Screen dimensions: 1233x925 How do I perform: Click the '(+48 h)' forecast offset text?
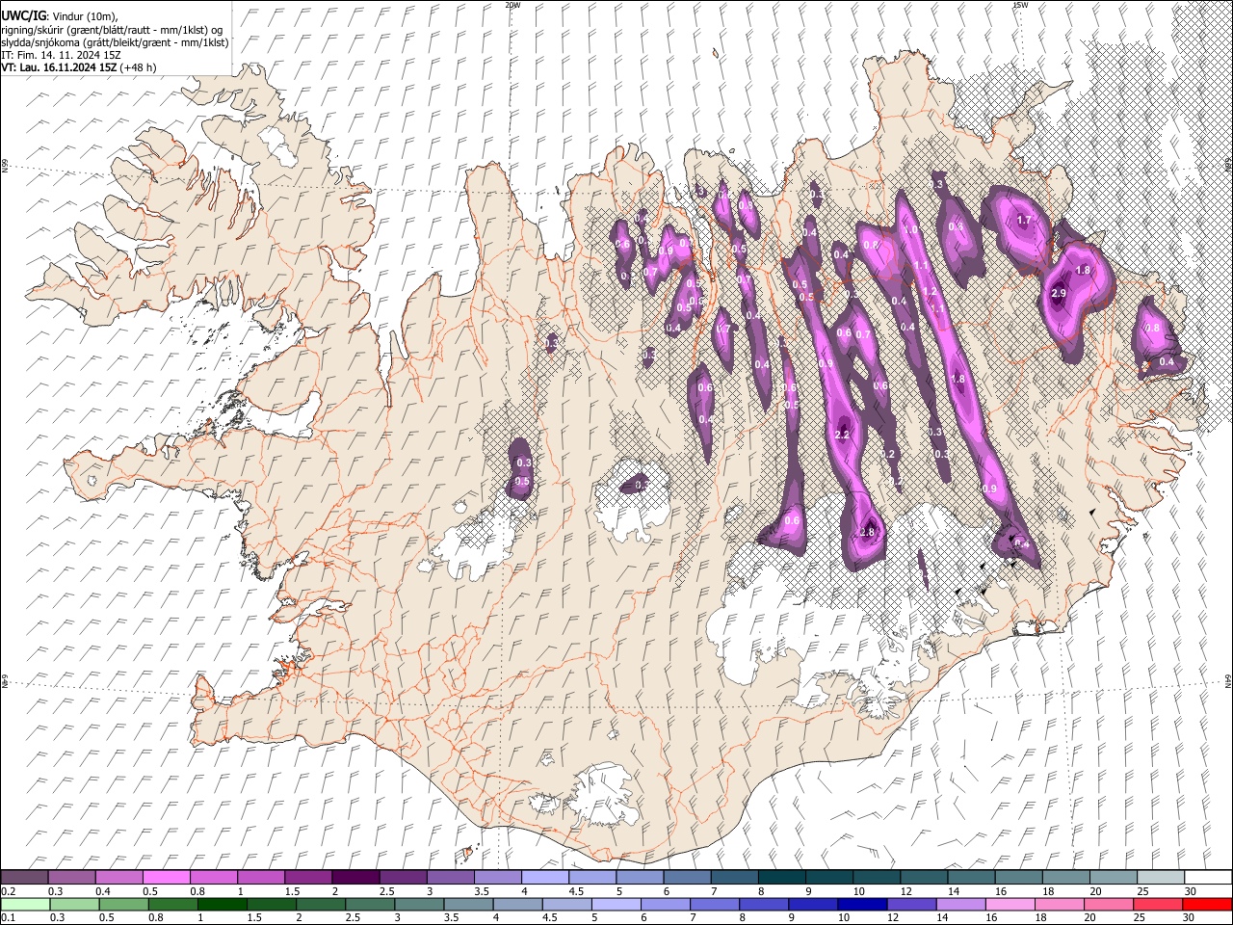tap(139, 67)
